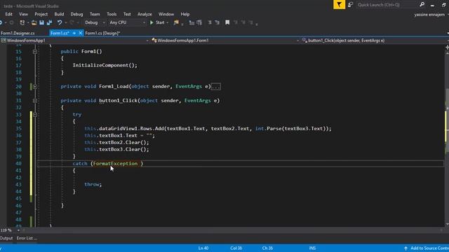Open the Tools menu
449x252 pixels.
112,14
